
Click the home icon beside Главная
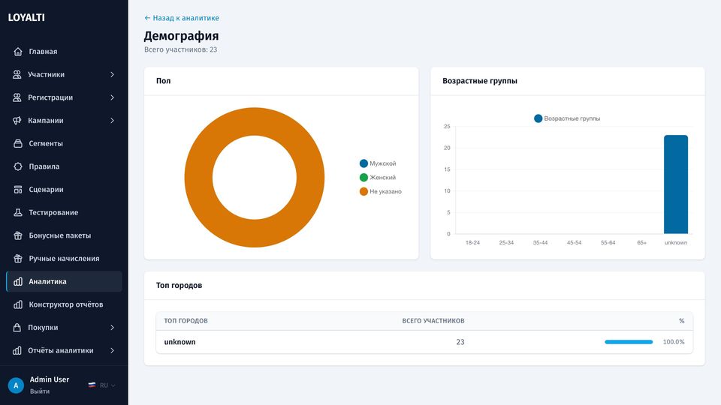[18, 52]
